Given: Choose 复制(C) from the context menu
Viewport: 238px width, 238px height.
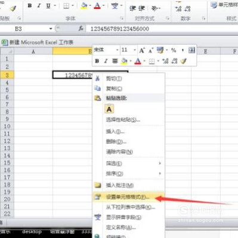Looking at the screenshot, I should [129, 88].
